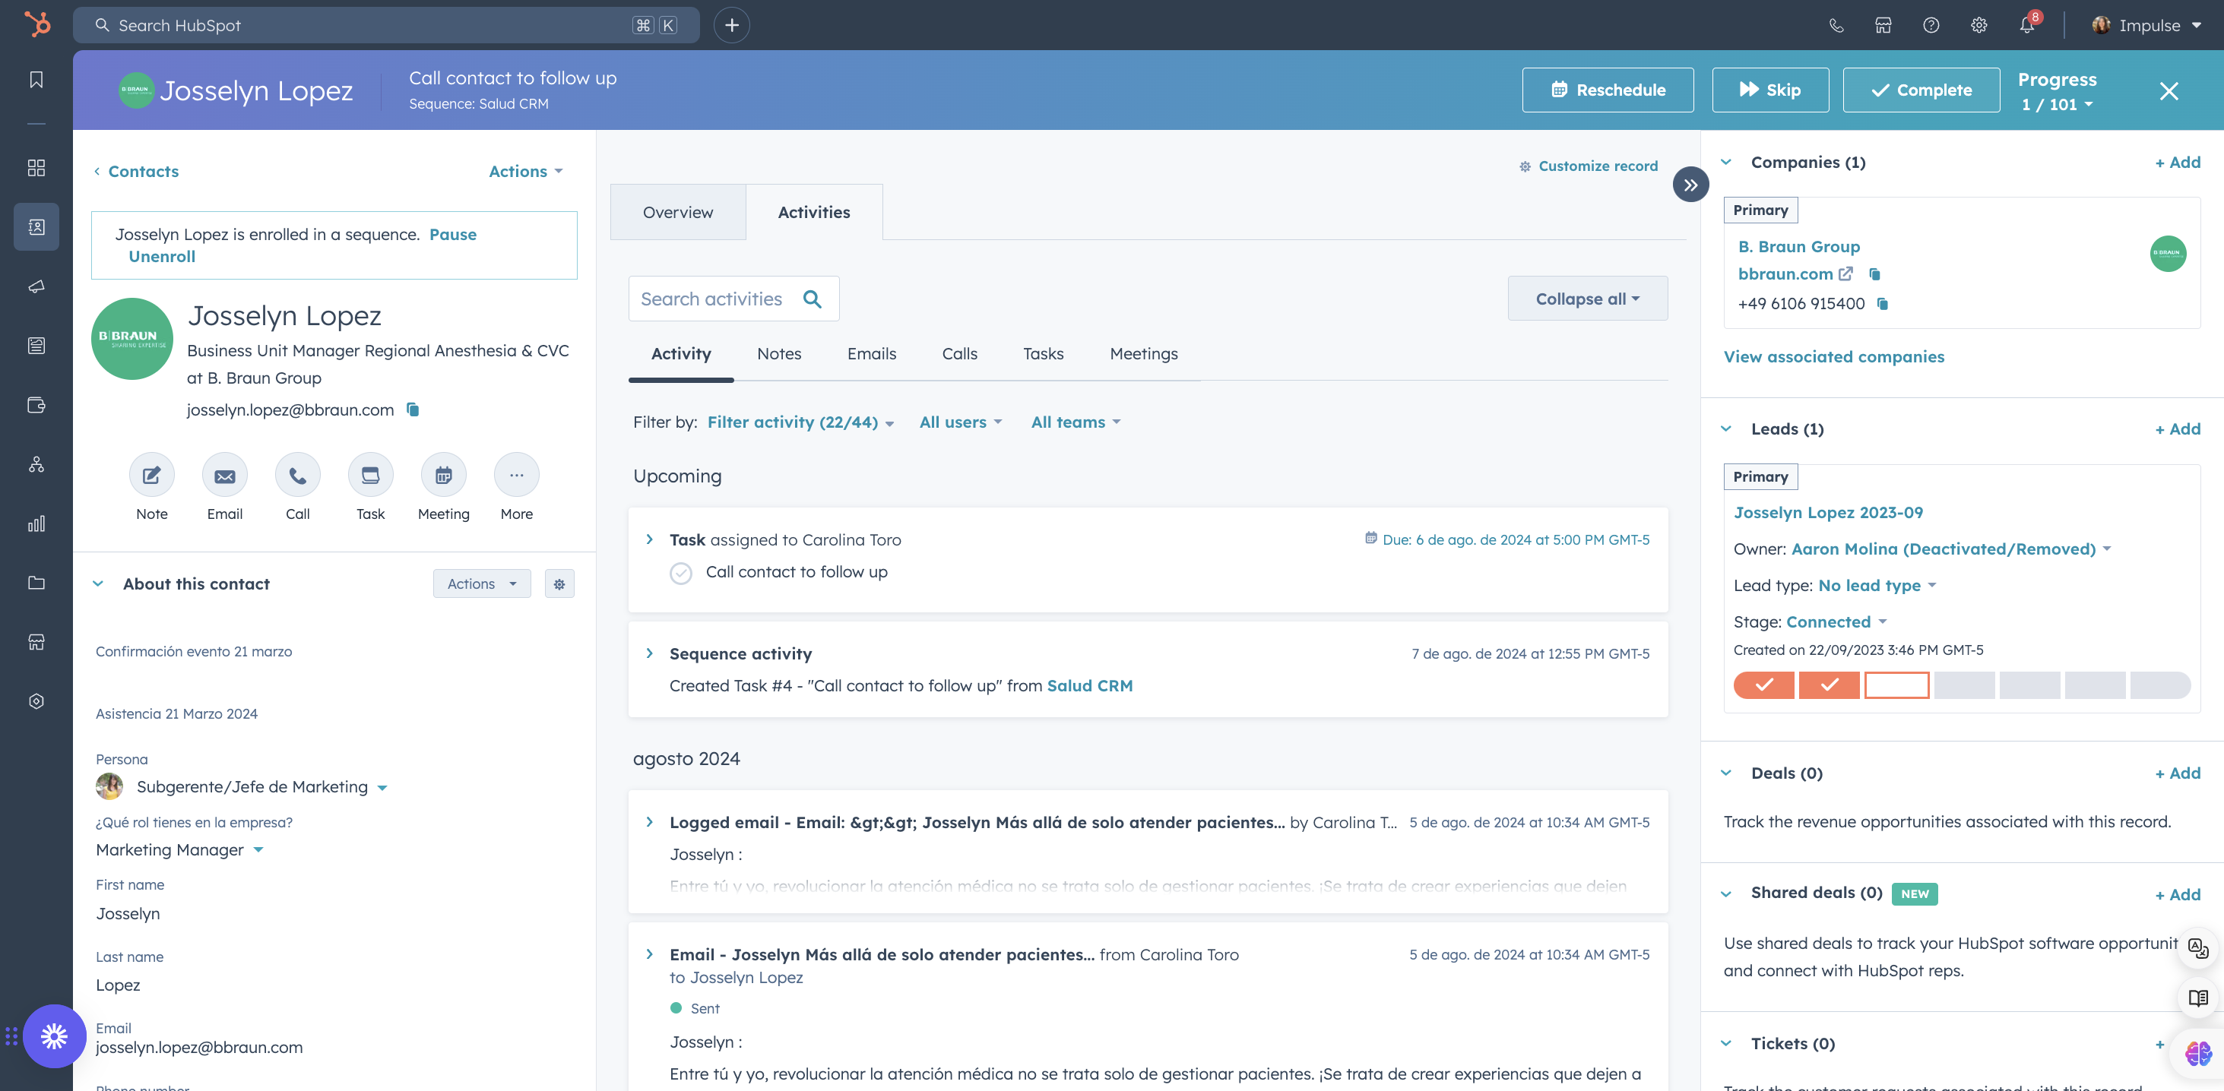
Task: Open Bookmarks icon in left sidebar
Action: click(x=36, y=80)
